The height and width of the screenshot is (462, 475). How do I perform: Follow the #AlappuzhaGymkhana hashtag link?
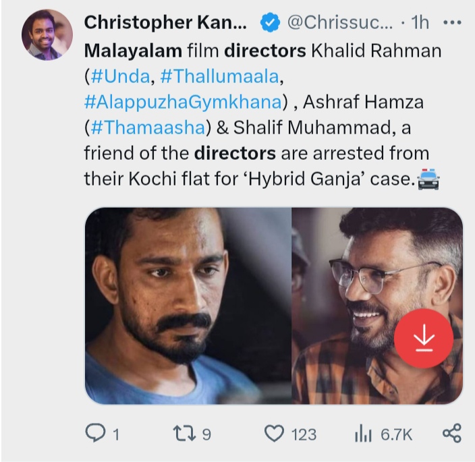point(183,102)
